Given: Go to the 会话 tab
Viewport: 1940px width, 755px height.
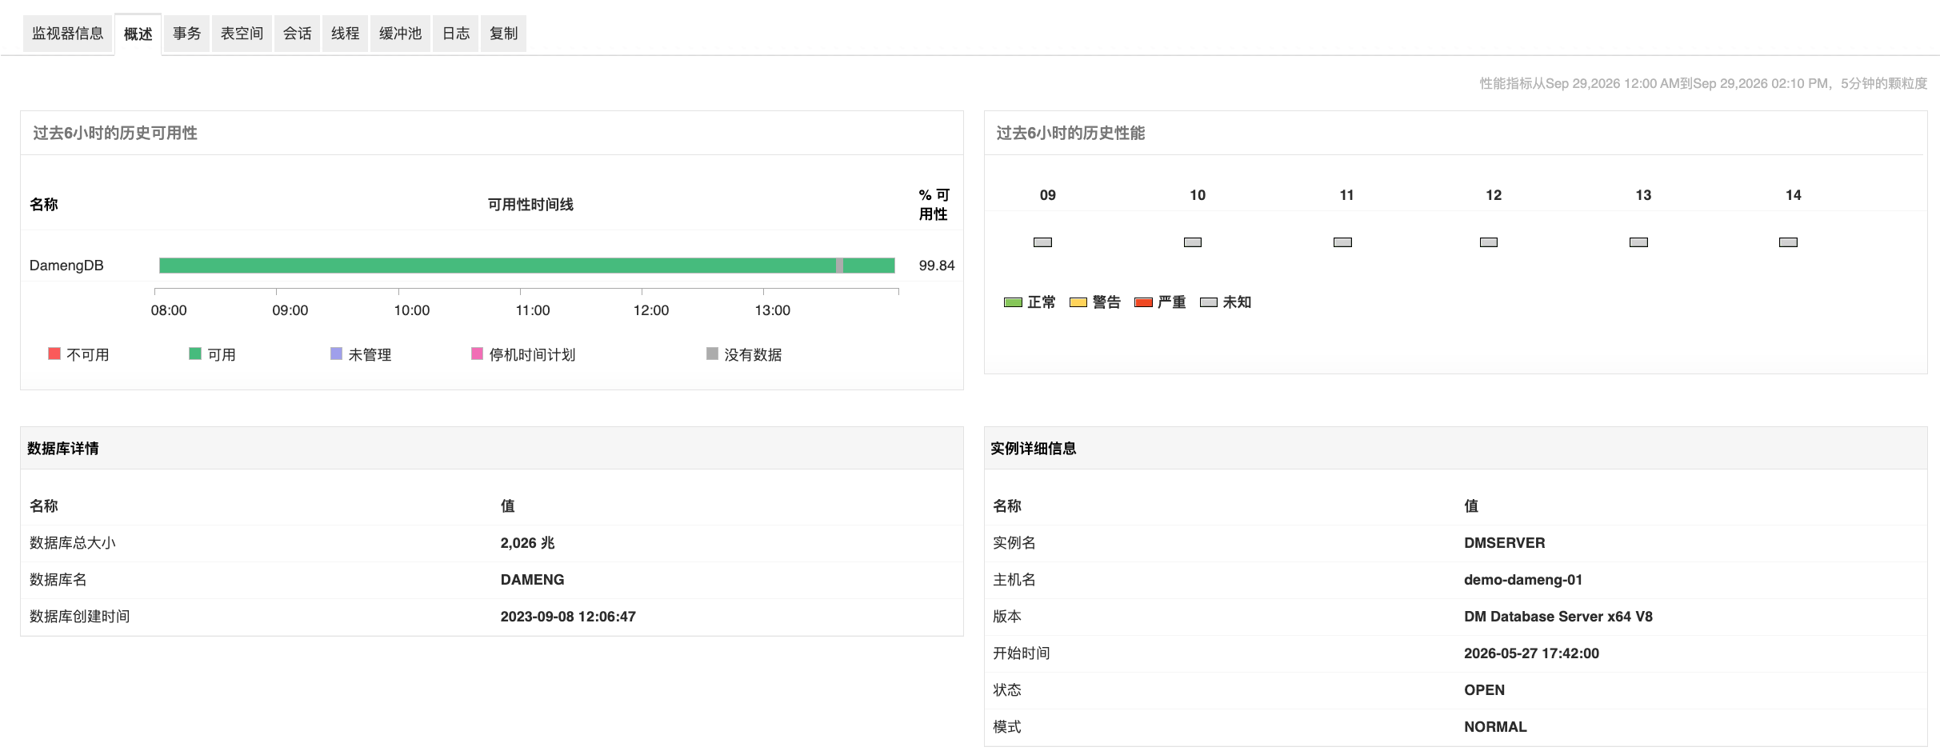Looking at the screenshot, I should coord(297,34).
